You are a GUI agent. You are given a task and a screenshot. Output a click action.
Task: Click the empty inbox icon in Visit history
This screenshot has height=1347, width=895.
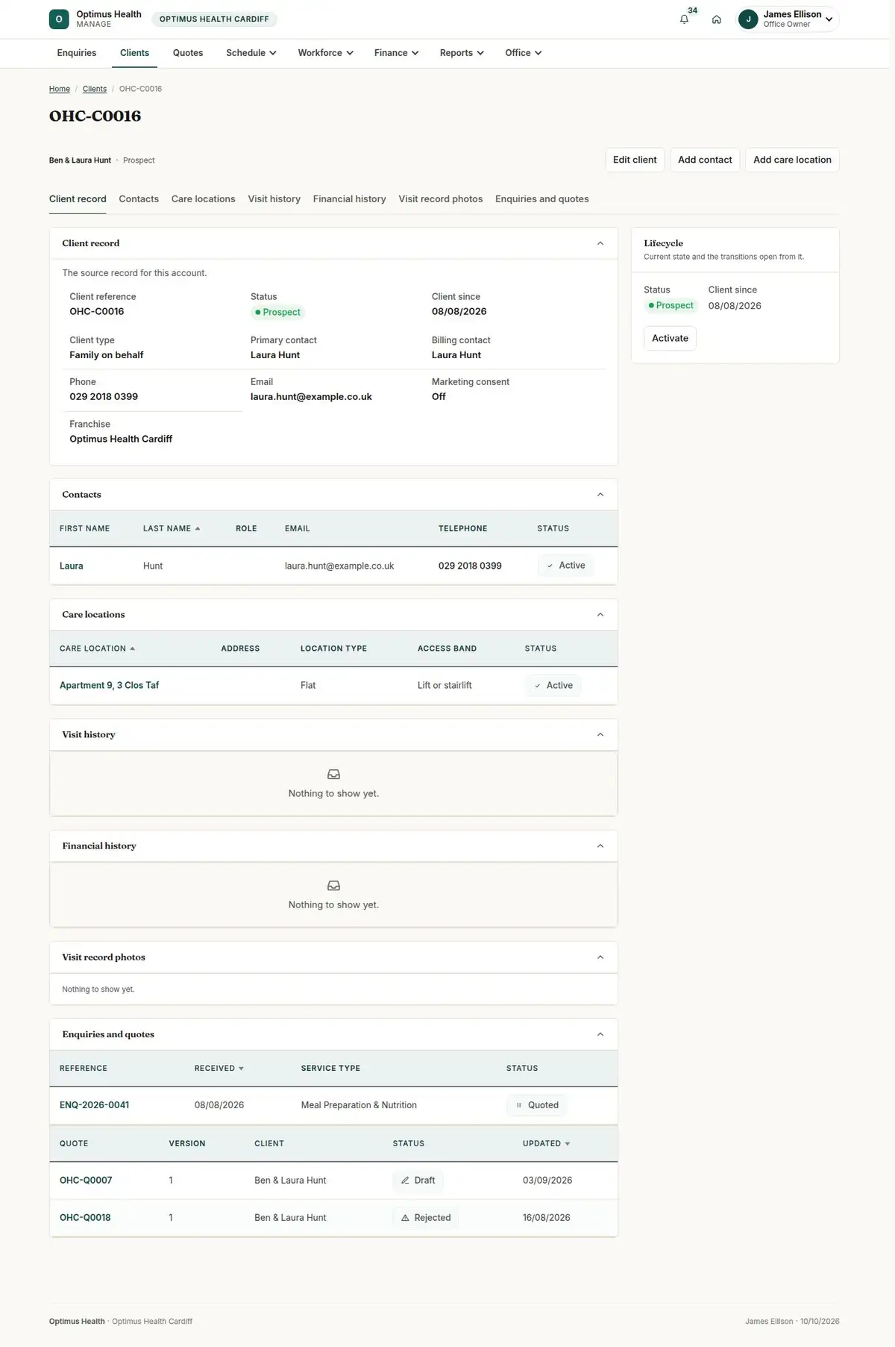pos(333,775)
